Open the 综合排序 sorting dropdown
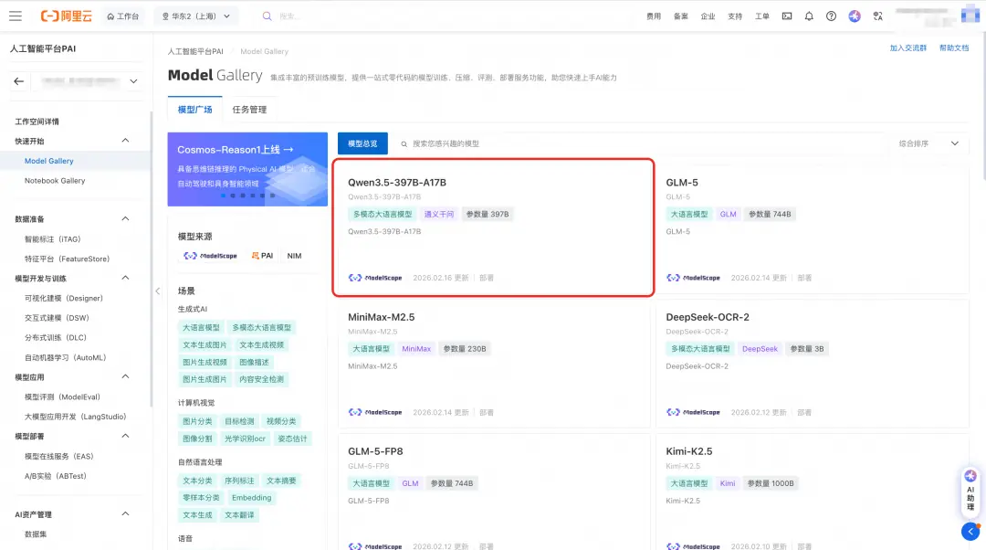Screen dimensions: 986x550 coord(928,143)
